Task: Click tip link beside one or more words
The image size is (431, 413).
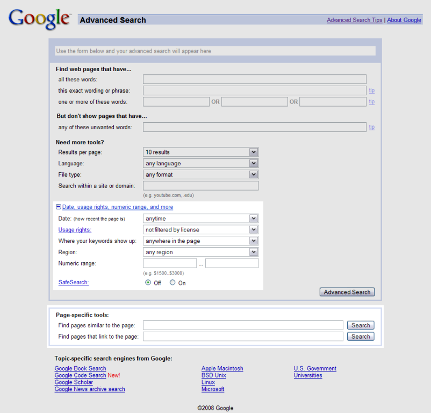Action: (372, 102)
